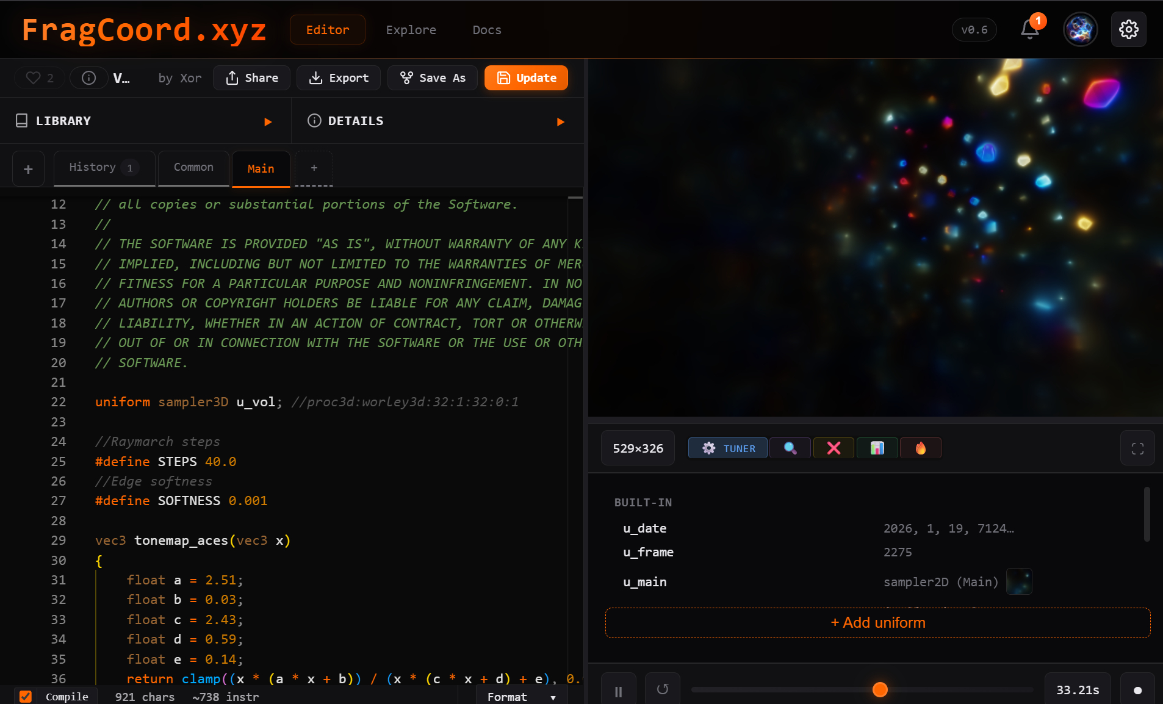The height and width of the screenshot is (704, 1163).
Task: Switch to the Common tab
Action: pos(193,168)
